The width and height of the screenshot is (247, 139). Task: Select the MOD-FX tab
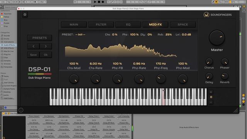(x=155, y=25)
